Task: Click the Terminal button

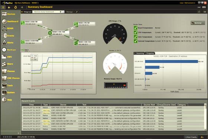Action: [x=198, y=23]
